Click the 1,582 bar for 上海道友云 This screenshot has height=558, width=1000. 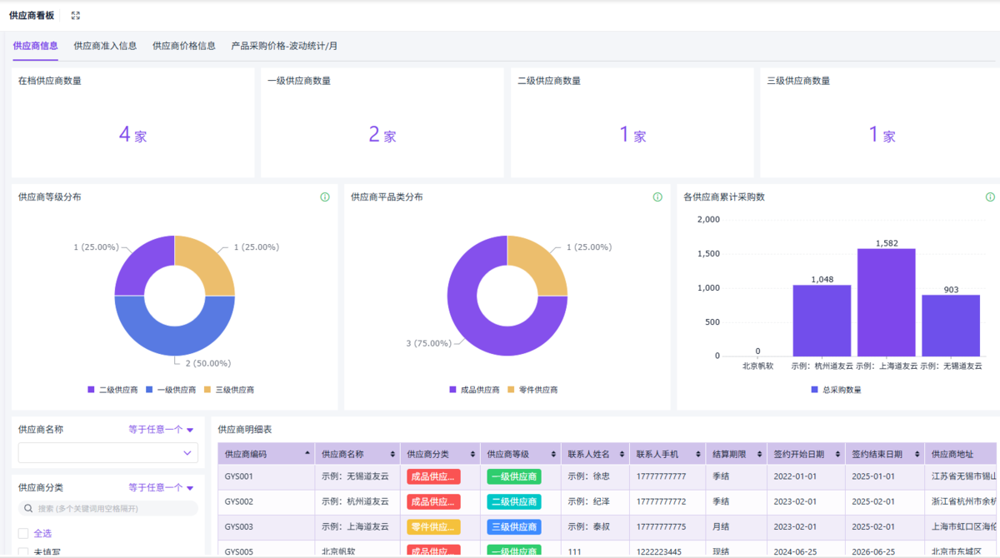click(886, 302)
